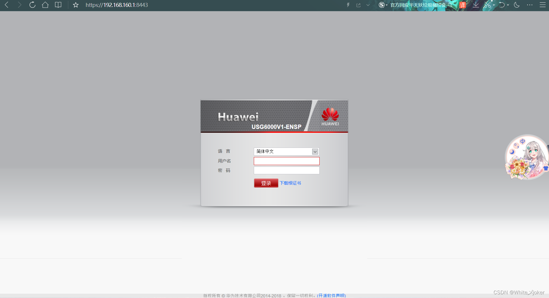
Task: Open the Sogou search engine selector
Action: click(383, 5)
